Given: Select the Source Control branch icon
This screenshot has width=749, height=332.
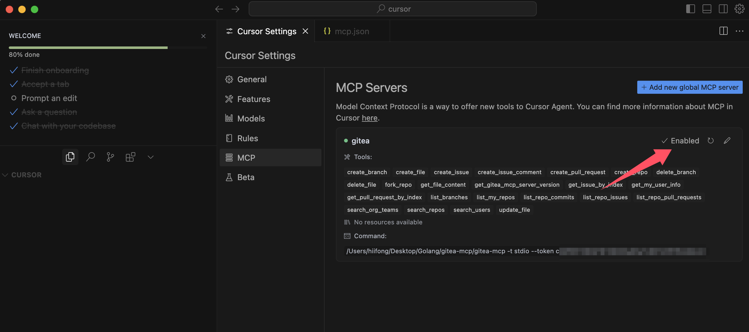Looking at the screenshot, I should (110, 157).
